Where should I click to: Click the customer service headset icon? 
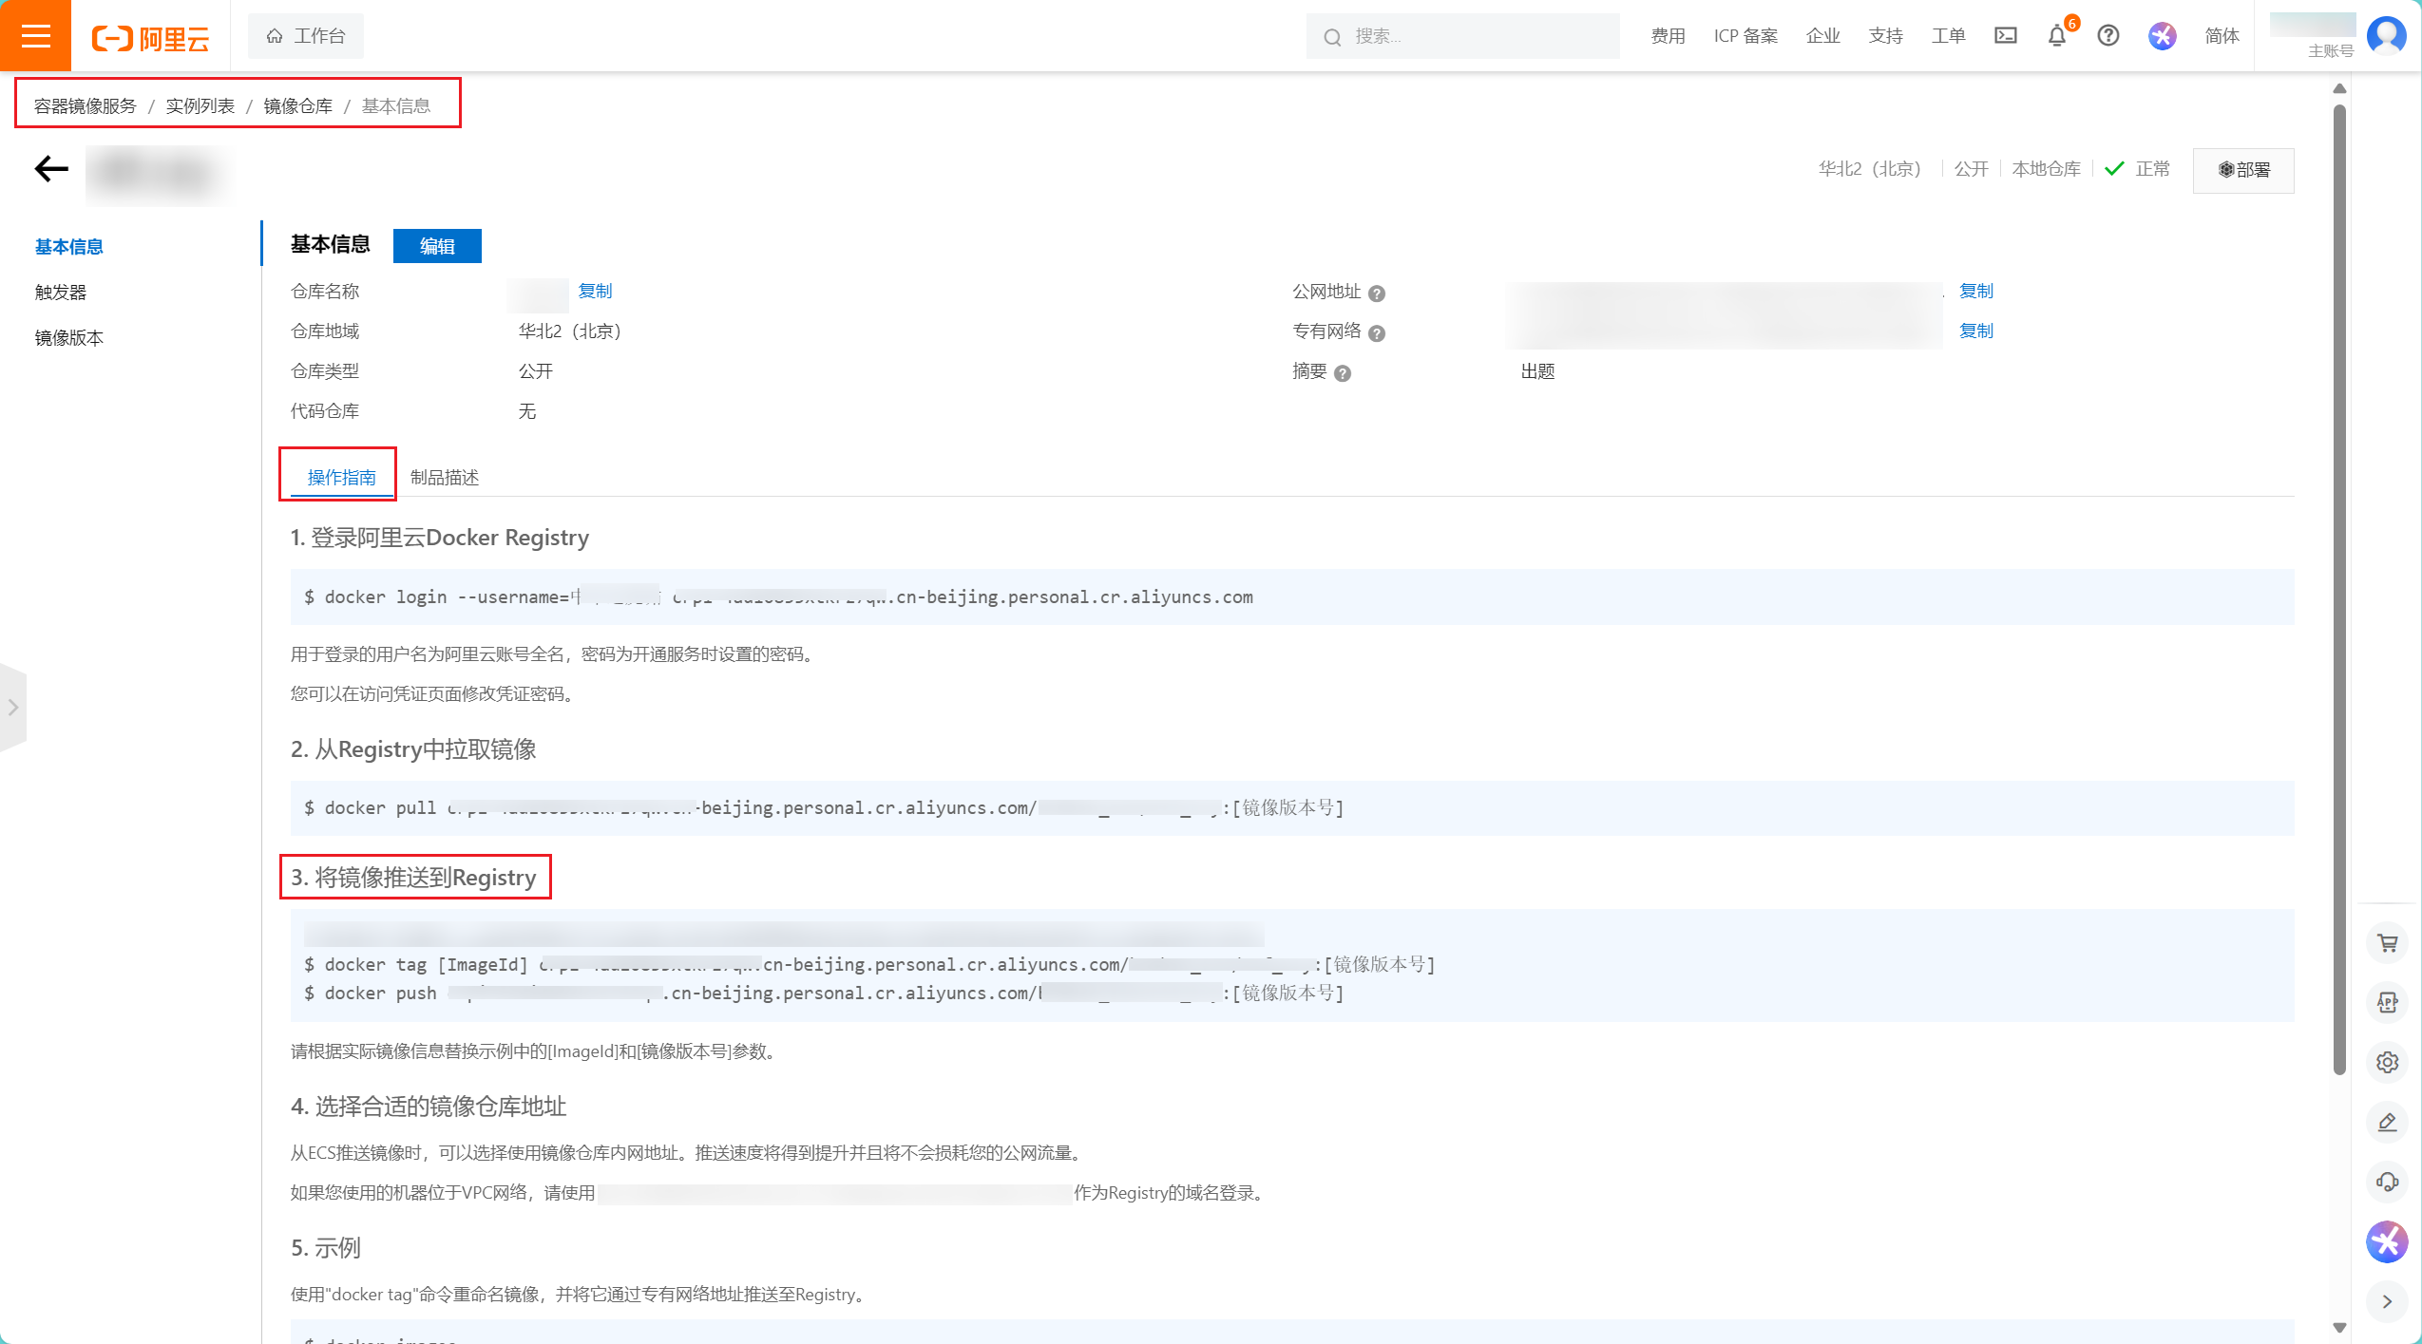click(2387, 1182)
